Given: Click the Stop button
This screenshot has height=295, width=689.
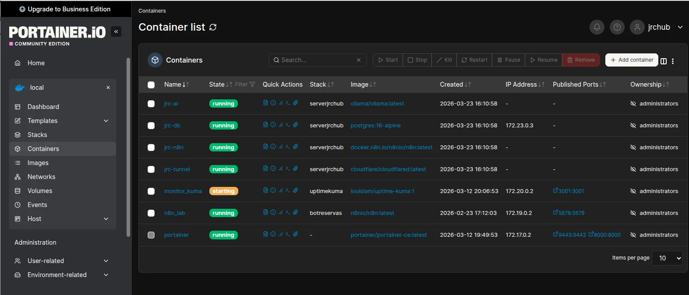Looking at the screenshot, I should coord(417,60).
